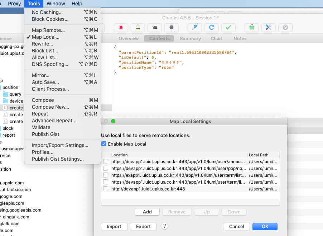This screenshot has height=236, width=323.
Task: Confirm with the OK button
Action: click(x=265, y=227)
